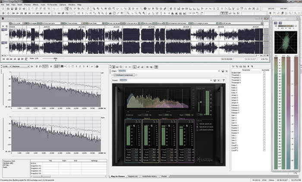302x182 pixels.
Task: Open the Process menu
Action: point(27,5)
